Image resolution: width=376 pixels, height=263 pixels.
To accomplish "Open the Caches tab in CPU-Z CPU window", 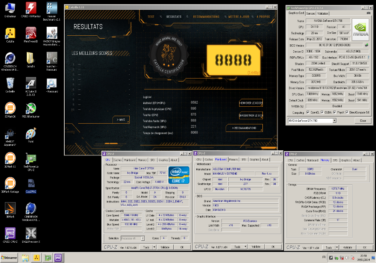I will 117,160.
